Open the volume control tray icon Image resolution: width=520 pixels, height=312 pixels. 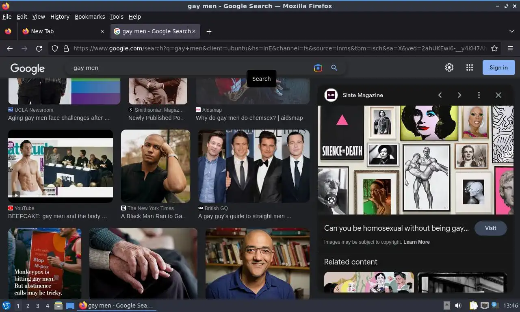click(x=458, y=305)
